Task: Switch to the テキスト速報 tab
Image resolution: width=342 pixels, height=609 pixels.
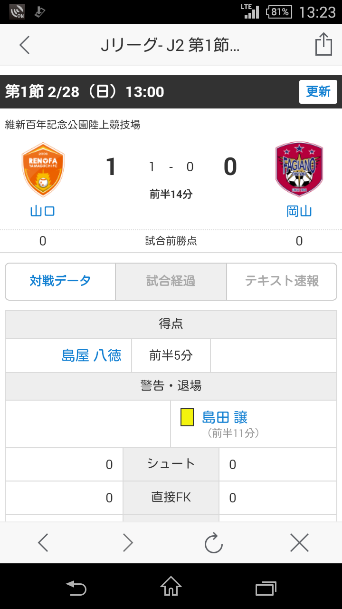Action: click(282, 281)
